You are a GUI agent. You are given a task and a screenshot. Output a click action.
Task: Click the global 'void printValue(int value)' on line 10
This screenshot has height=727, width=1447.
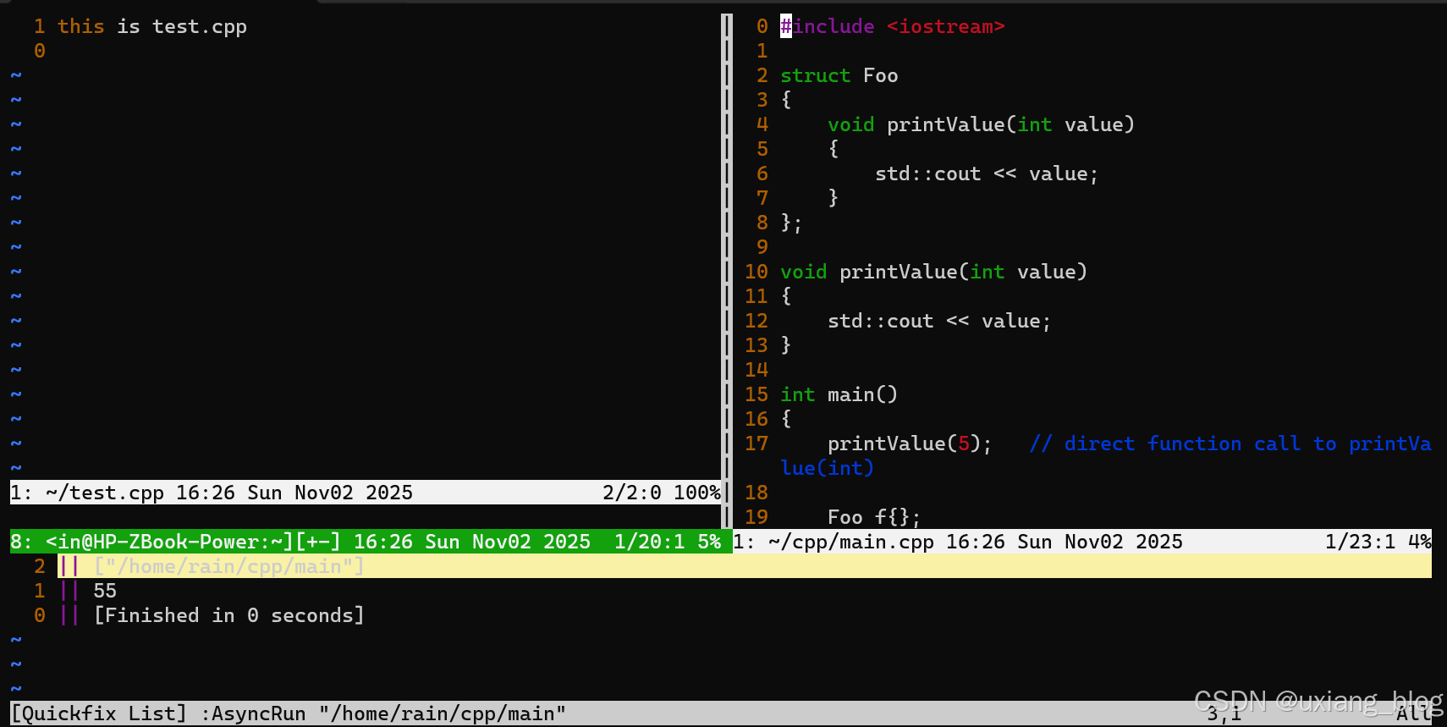[x=933, y=272]
